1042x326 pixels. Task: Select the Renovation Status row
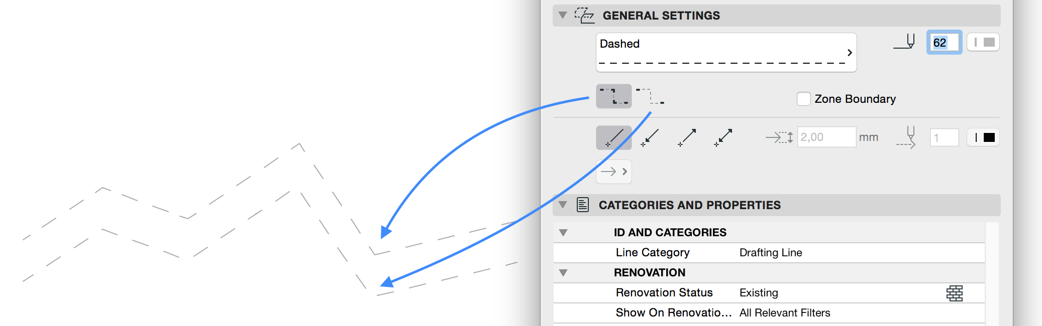click(x=664, y=293)
